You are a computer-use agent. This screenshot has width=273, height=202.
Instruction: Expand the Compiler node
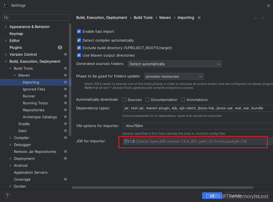click(10, 138)
